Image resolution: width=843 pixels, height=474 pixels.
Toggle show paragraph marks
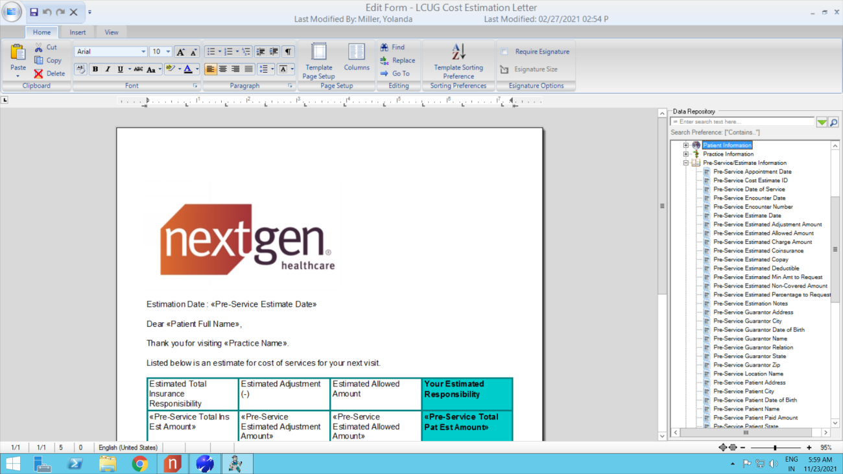288,52
